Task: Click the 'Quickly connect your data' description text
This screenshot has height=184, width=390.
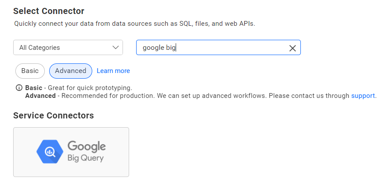Action: [x=134, y=24]
